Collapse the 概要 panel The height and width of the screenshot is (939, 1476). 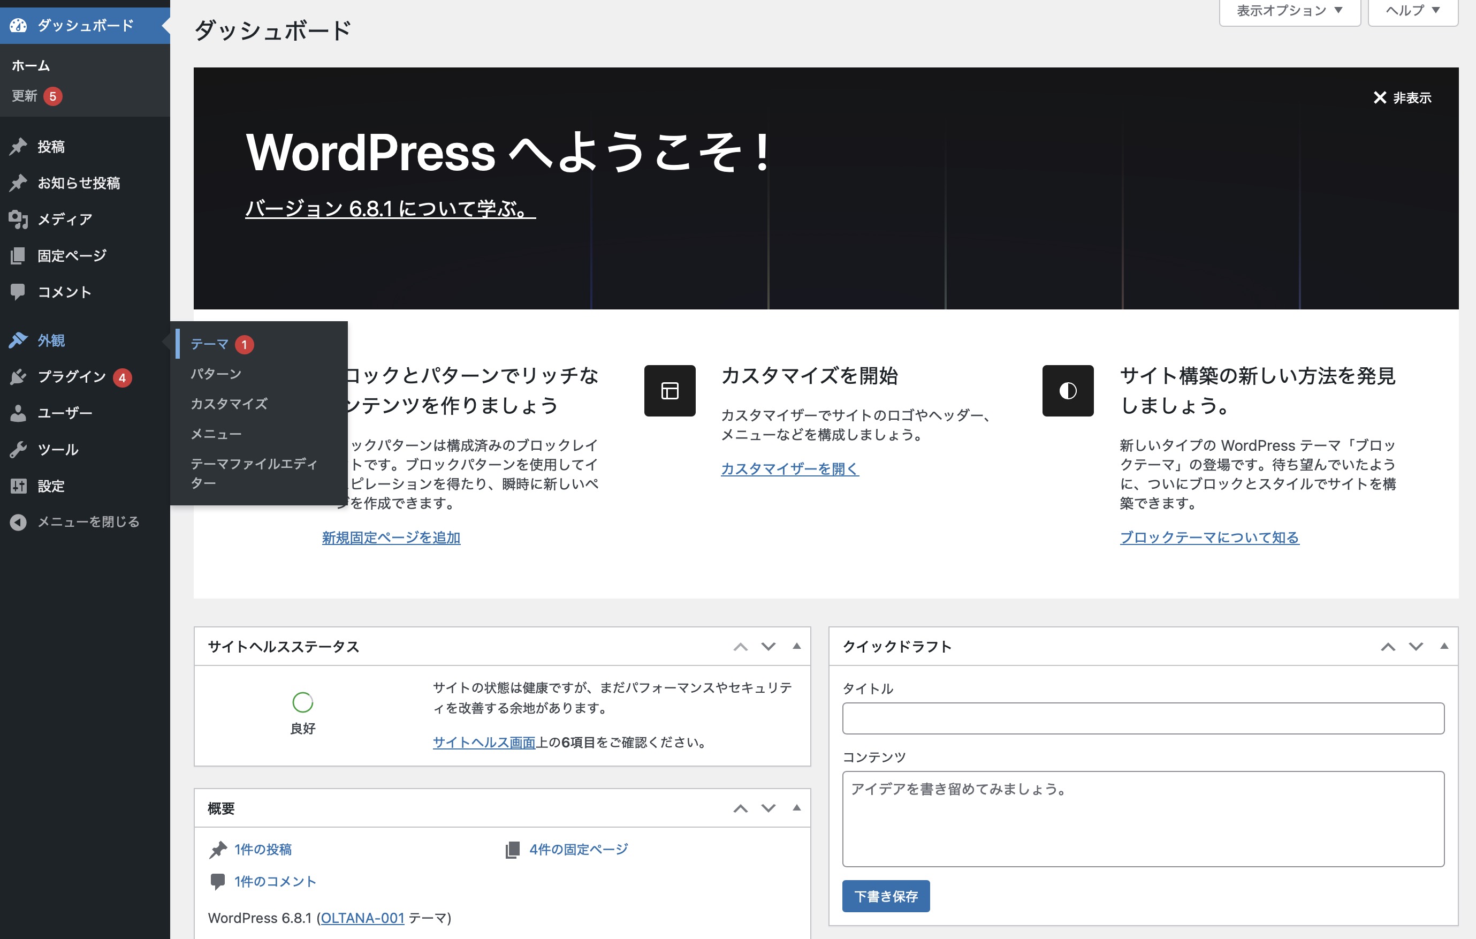pos(797,808)
